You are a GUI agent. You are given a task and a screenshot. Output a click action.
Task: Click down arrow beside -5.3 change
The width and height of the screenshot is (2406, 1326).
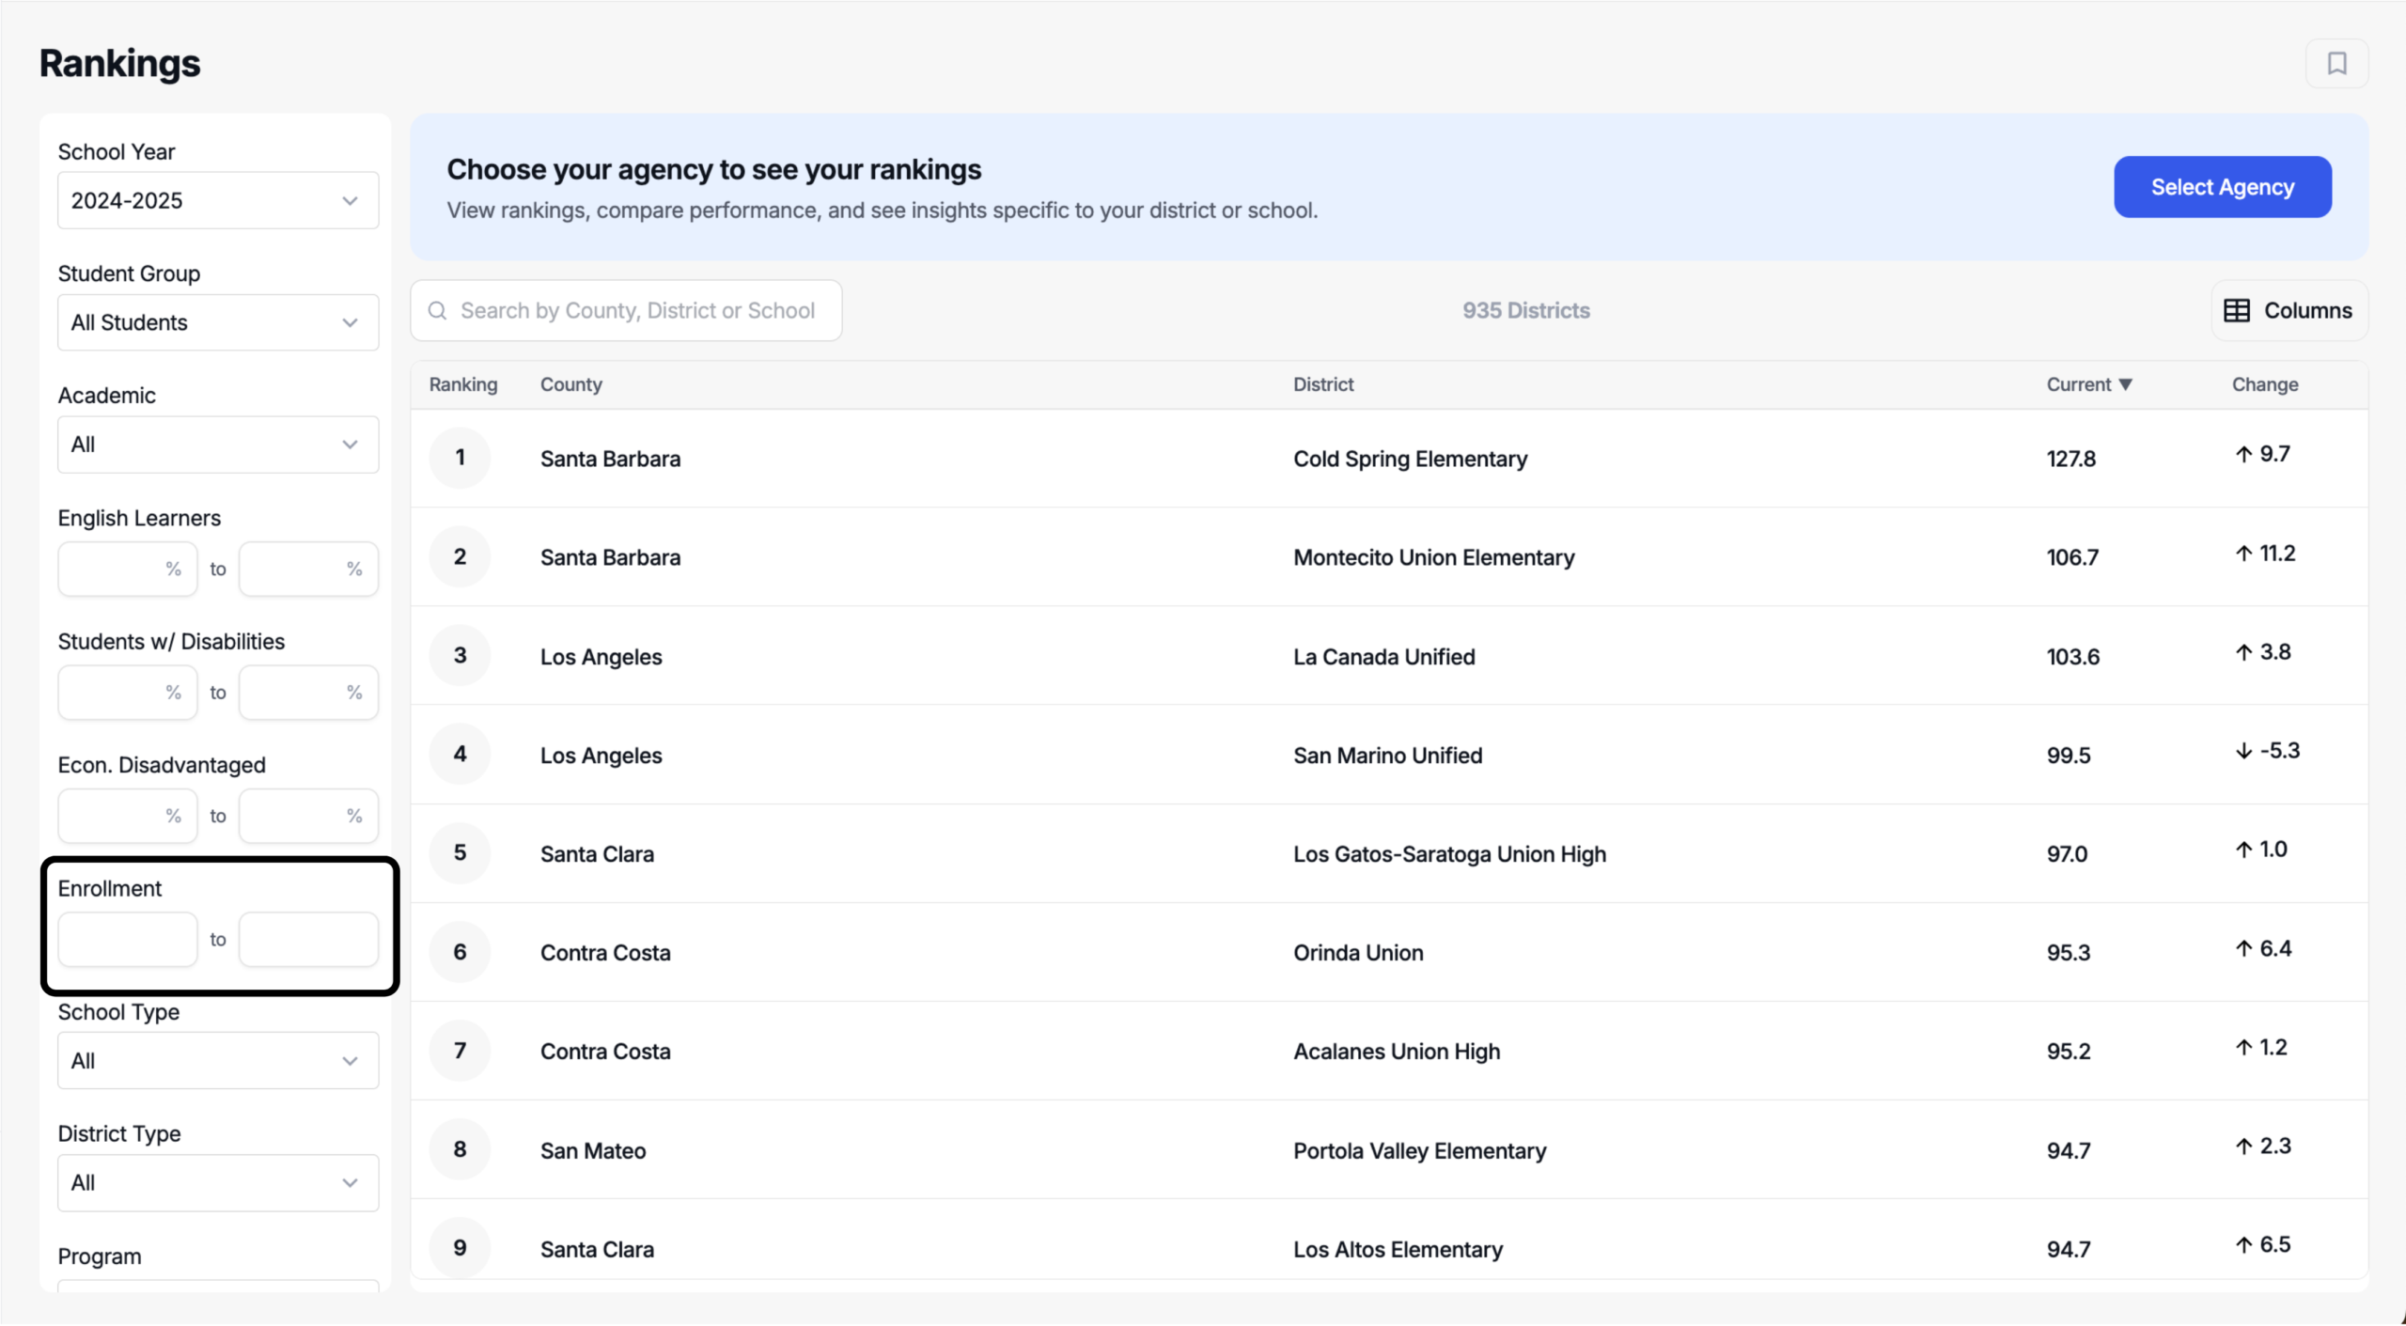pos(2243,751)
